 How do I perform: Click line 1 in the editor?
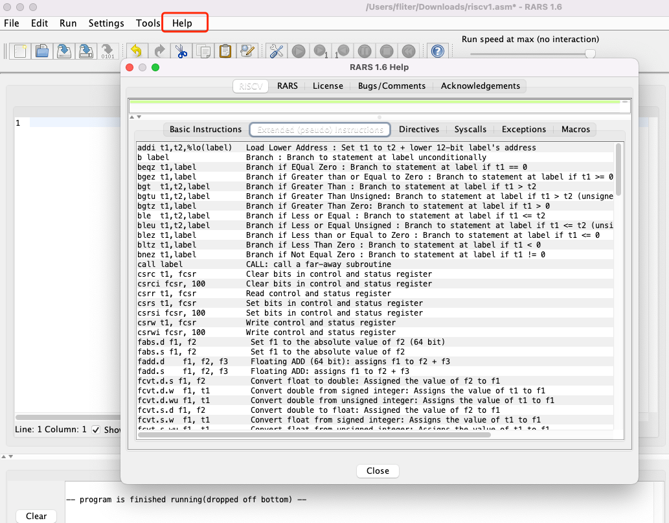[74, 123]
